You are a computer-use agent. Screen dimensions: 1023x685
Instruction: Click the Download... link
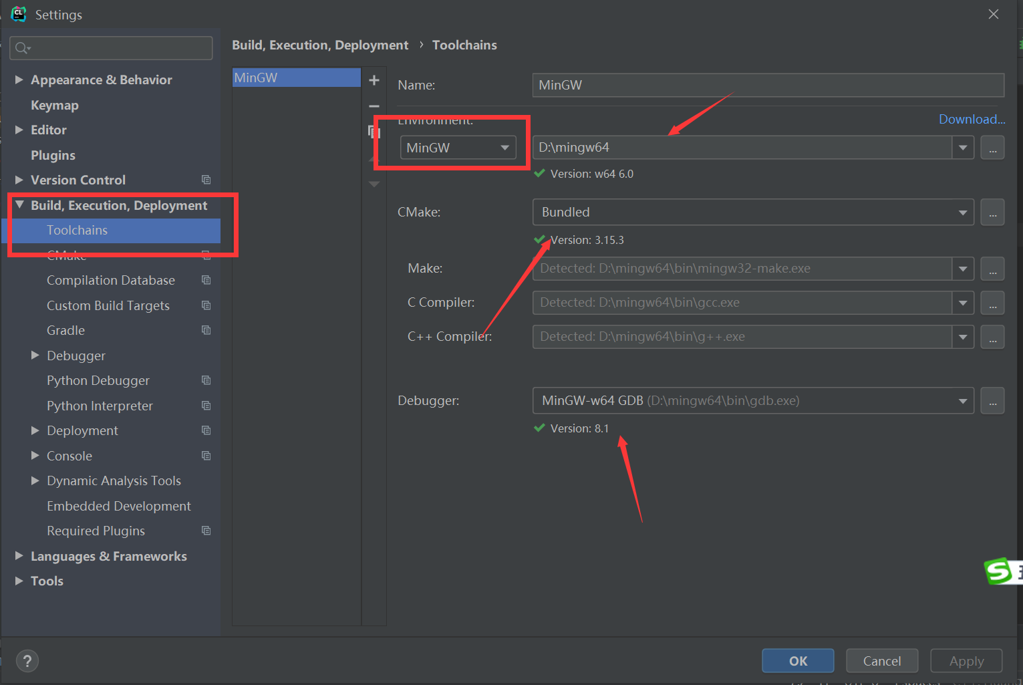coord(972,119)
